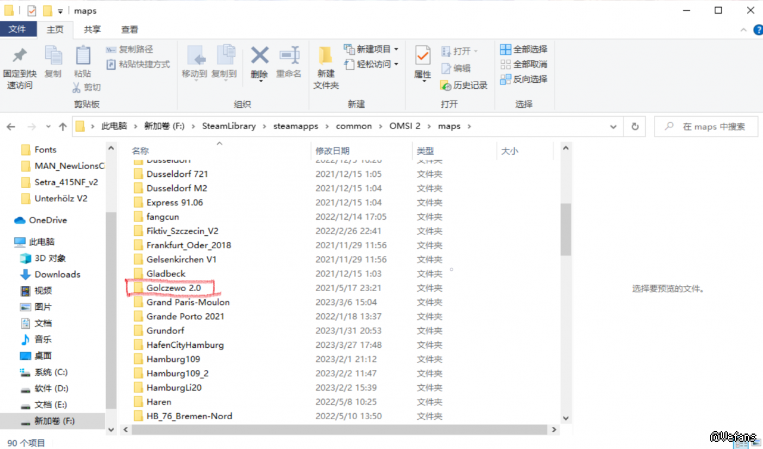This screenshot has width=763, height=449.
Task: Click the Pin to Quick Access icon
Action: [x=20, y=55]
